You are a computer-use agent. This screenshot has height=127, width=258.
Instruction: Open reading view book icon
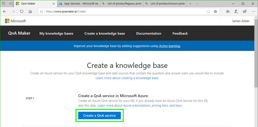tap(208, 12)
